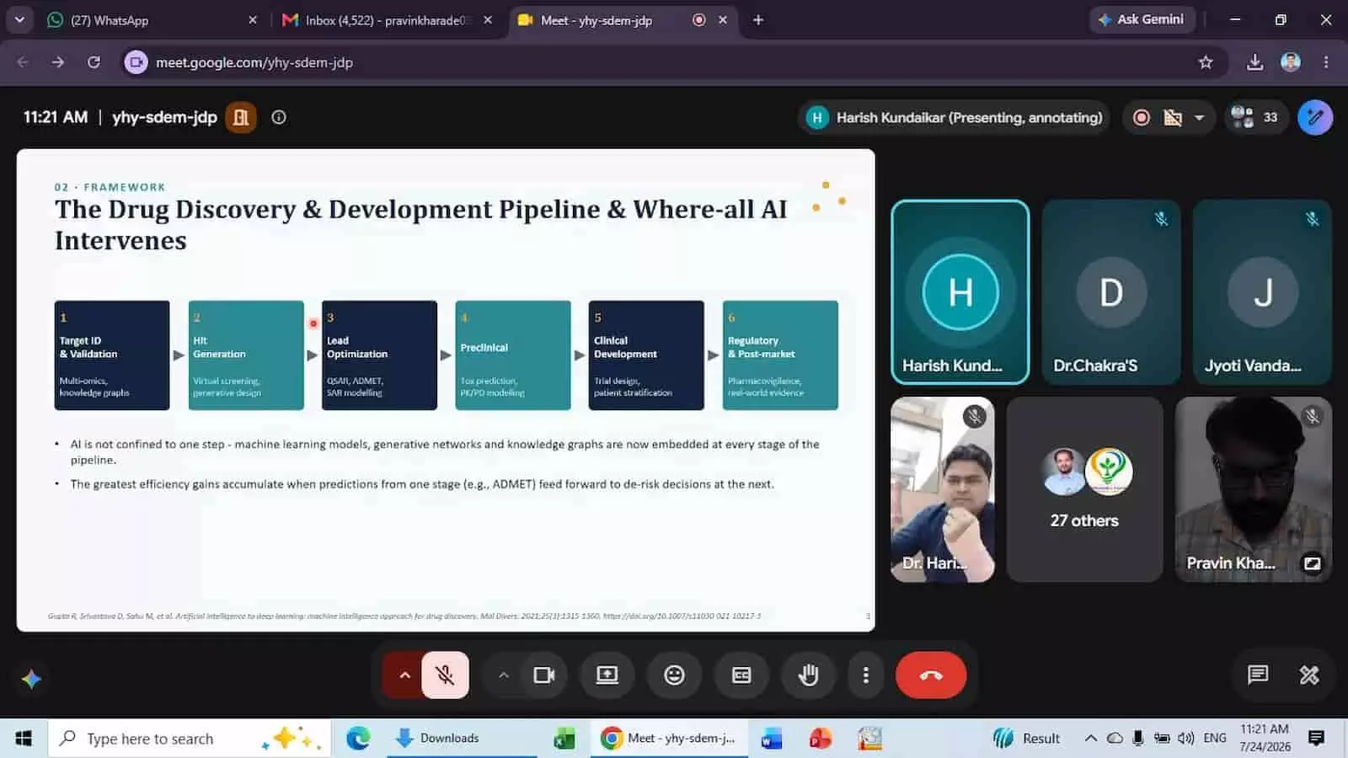This screenshot has height=758, width=1348.
Task: Click the blue annotation pen button
Action: pos(1315,117)
